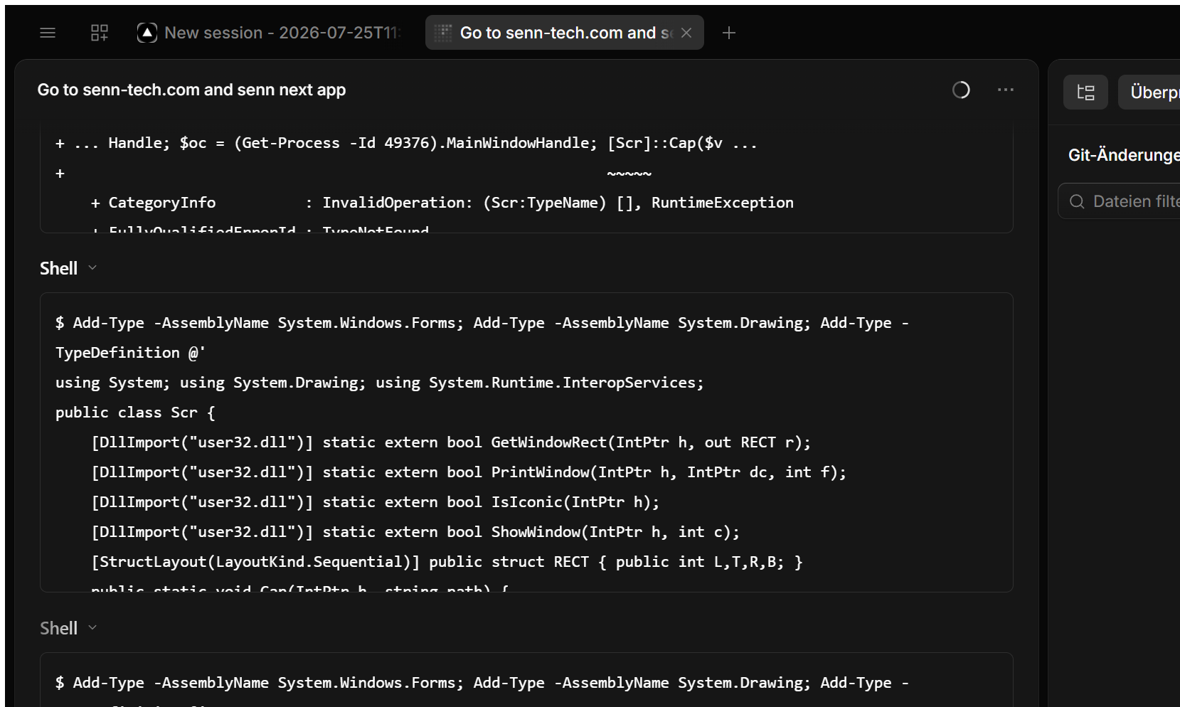Click the New session tab app icon

(147, 33)
